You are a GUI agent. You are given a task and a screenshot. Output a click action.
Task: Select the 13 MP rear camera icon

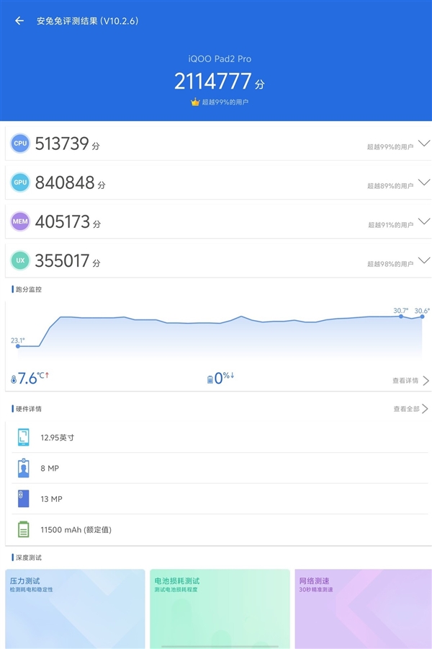[24, 499]
